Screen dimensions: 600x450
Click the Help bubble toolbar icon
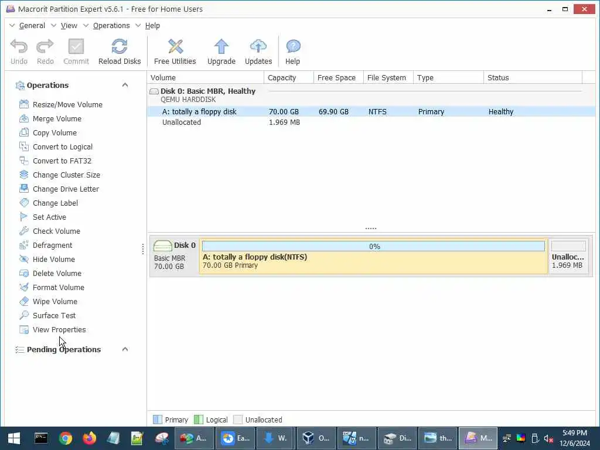pyautogui.click(x=293, y=46)
